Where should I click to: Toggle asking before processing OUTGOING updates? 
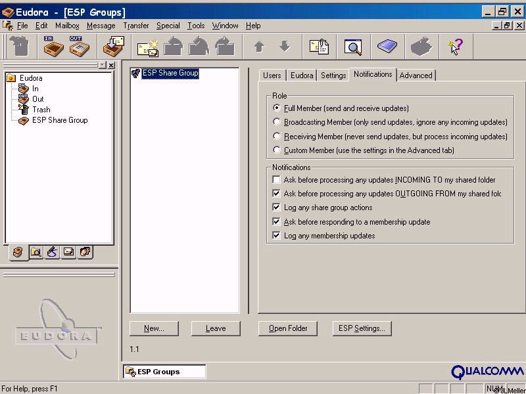pyautogui.click(x=276, y=194)
